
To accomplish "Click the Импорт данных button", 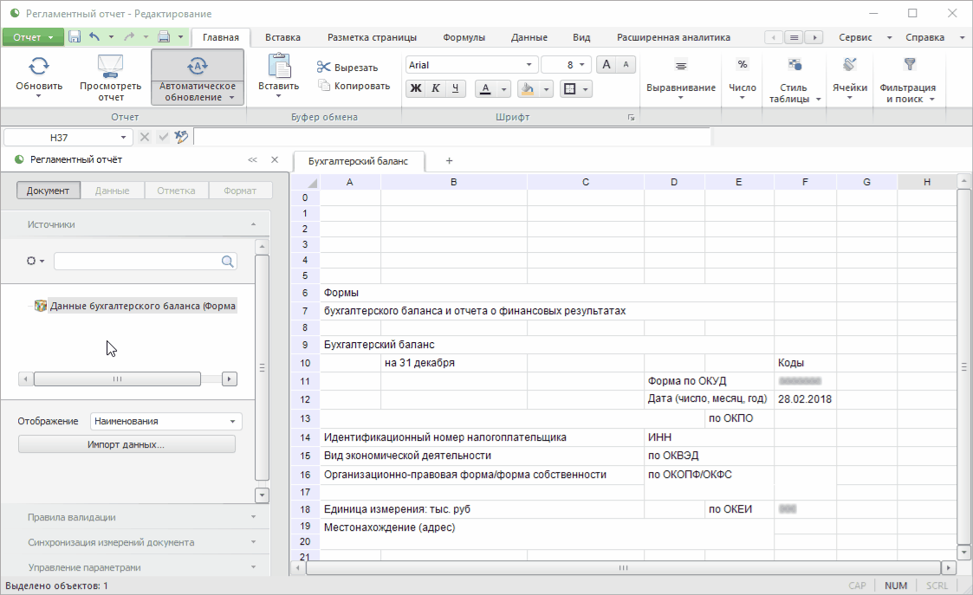I will tap(126, 444).
